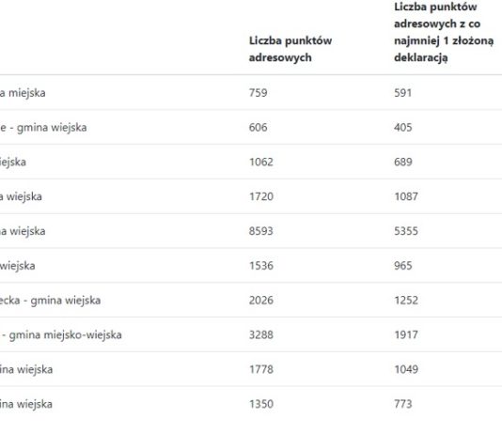The image size is (502, 434).
Task: Select the cell with value 689
Action: point(403,162)
